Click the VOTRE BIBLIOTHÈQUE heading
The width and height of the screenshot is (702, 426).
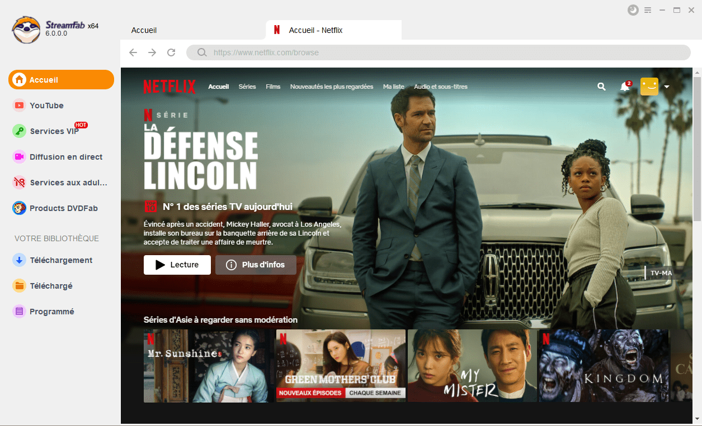[x=56, y=238]
